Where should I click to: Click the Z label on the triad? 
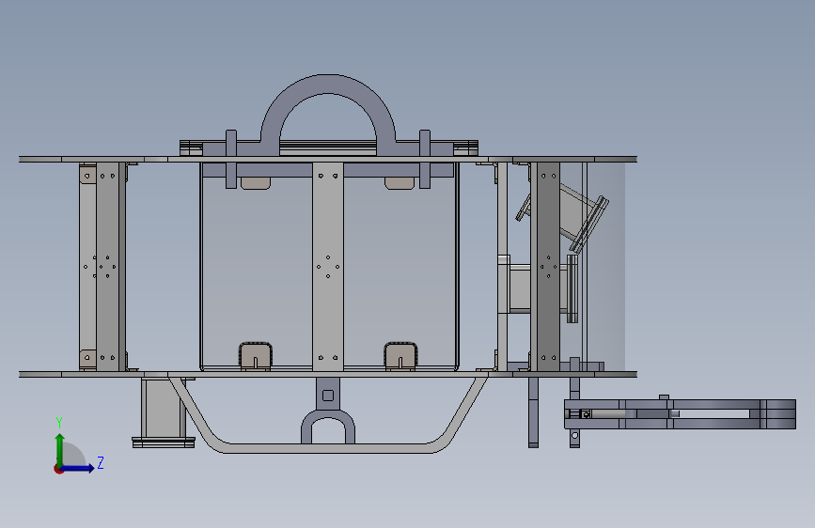click(101, 462)
